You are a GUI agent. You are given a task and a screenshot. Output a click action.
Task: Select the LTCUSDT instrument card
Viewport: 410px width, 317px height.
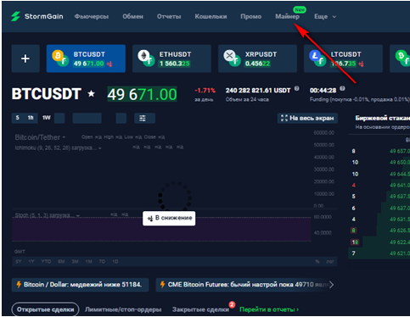[343, 58]
